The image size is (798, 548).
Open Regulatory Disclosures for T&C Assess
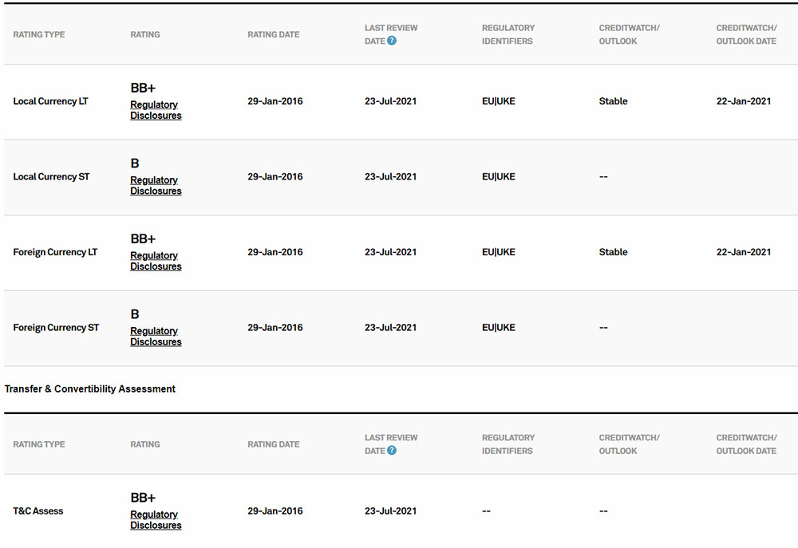click(156, 520)
